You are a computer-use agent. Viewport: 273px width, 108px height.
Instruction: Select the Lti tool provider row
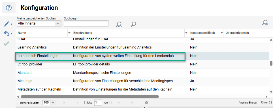click(142, 64)
